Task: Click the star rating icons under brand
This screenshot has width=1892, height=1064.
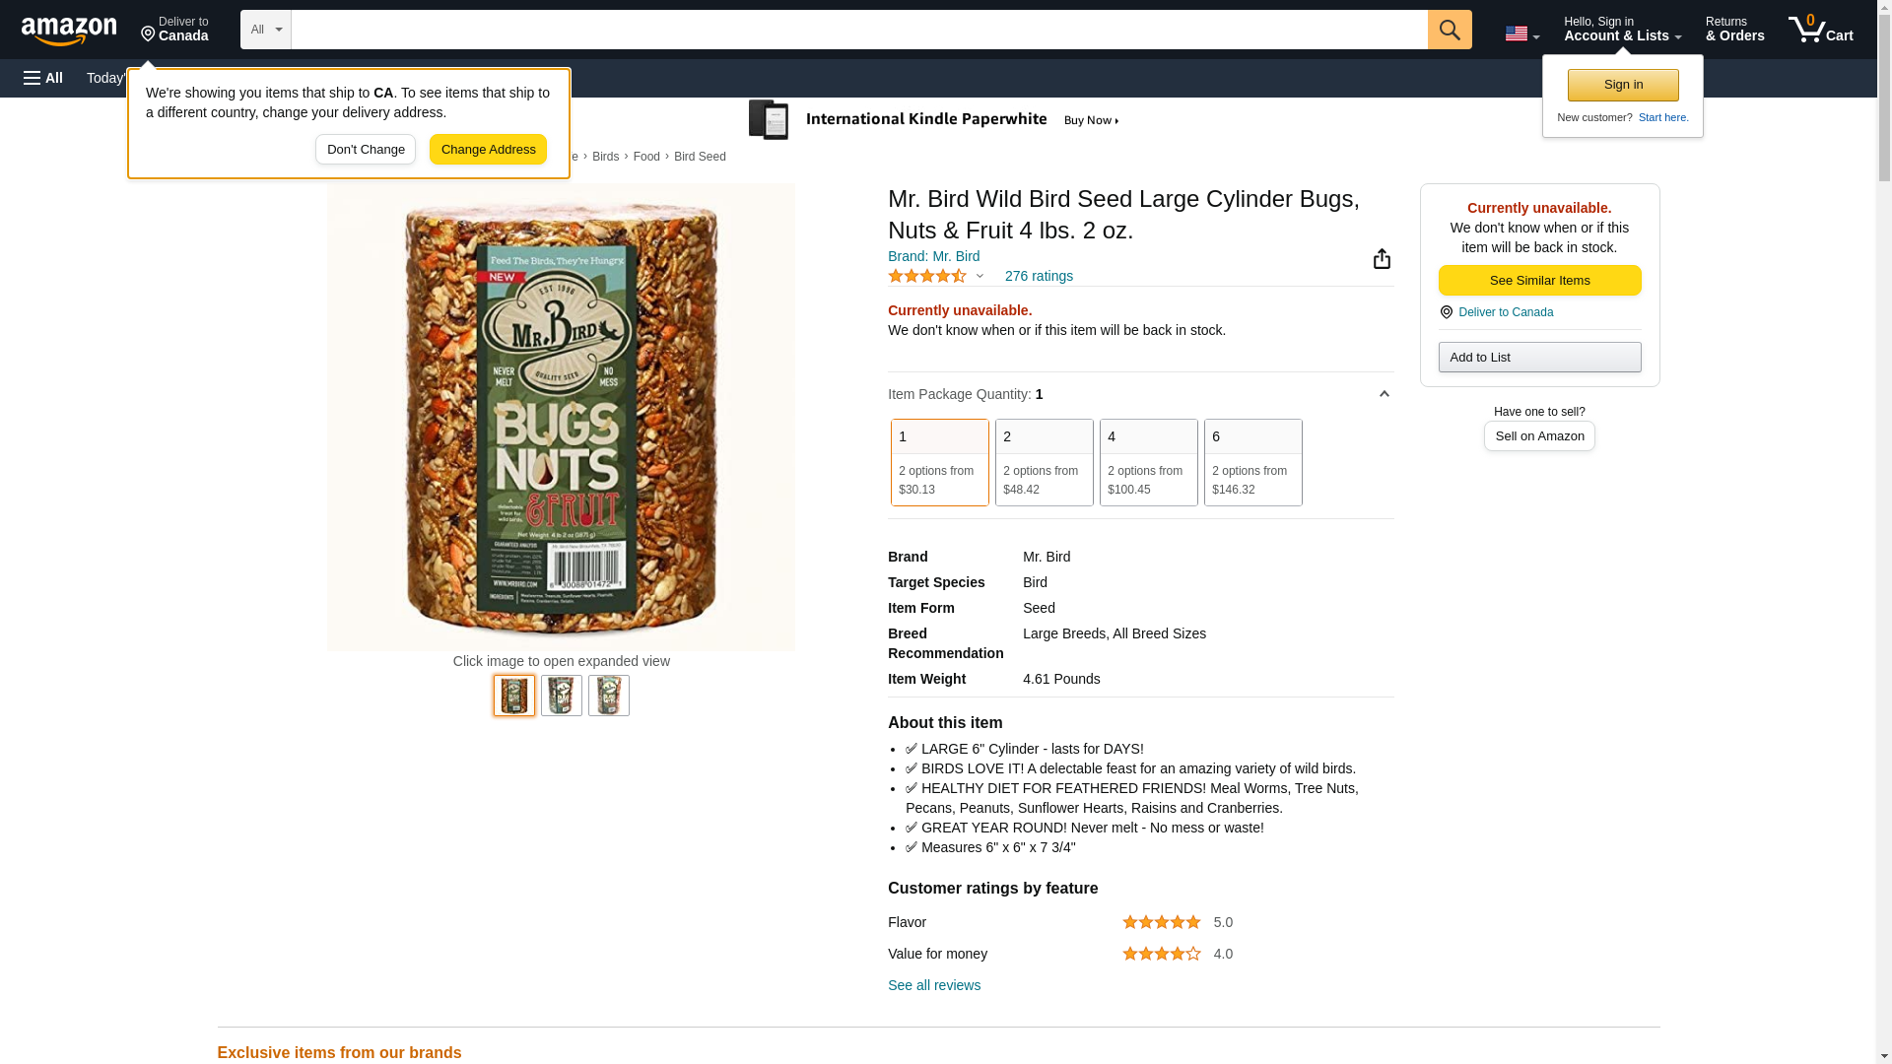Action: pyautogui.click(x=927, y=277)
